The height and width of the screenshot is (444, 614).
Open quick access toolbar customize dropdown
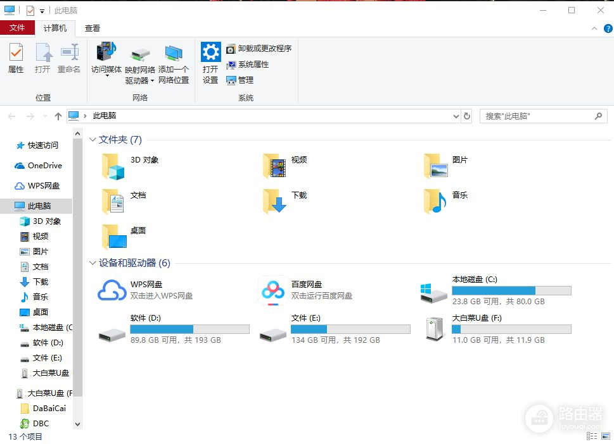42,11
